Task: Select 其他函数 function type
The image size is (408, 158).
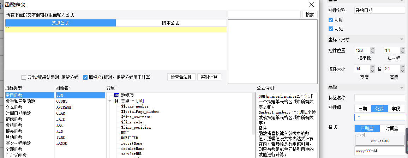Action: [30, 137]
